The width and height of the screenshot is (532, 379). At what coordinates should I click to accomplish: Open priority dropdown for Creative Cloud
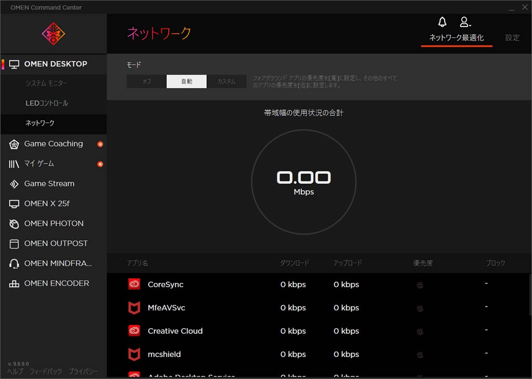420,332
